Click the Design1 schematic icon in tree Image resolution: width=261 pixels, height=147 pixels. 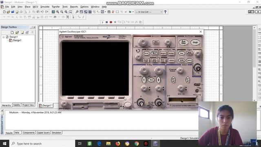coord(11,40)
